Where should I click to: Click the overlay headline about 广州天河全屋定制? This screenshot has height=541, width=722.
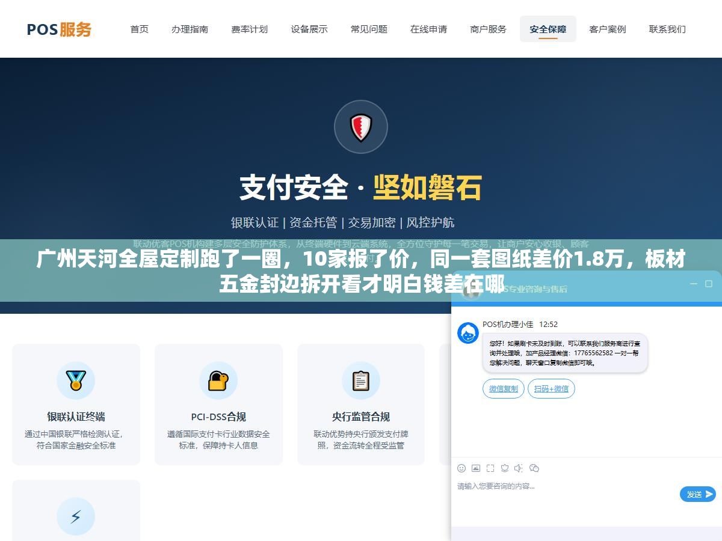click(x=361, y=271)
